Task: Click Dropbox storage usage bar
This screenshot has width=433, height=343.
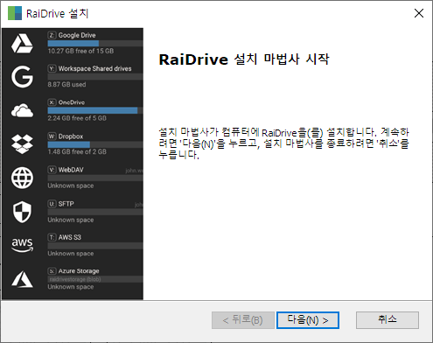Action: pyautogui.click(x=95, y=144)
